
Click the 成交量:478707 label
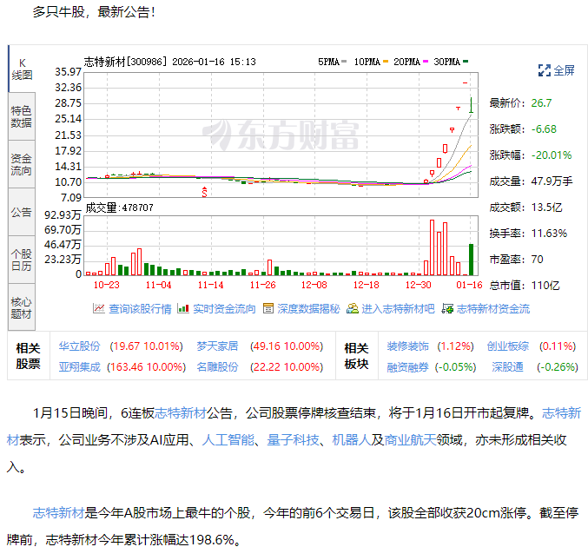(x=120, y=208)
